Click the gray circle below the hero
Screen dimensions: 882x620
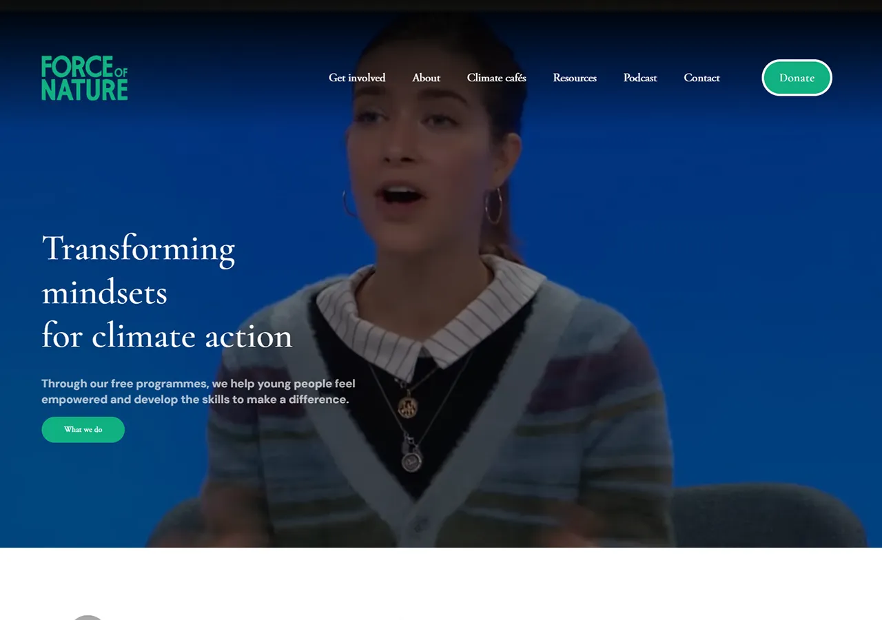[x=88, y=617]
